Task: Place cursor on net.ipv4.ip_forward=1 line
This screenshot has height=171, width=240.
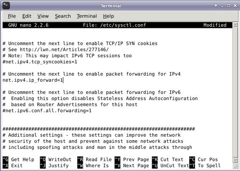Action: (33, 80)
